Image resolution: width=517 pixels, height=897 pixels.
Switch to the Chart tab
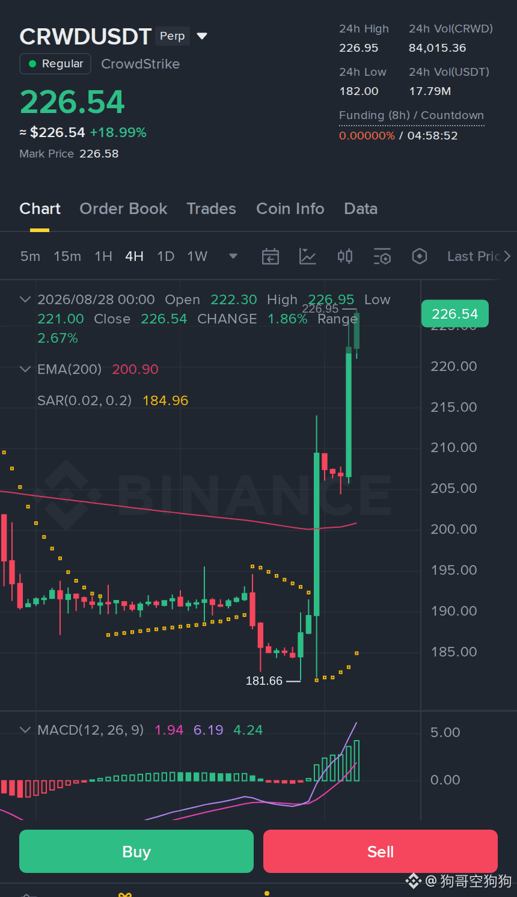(40, 209)
